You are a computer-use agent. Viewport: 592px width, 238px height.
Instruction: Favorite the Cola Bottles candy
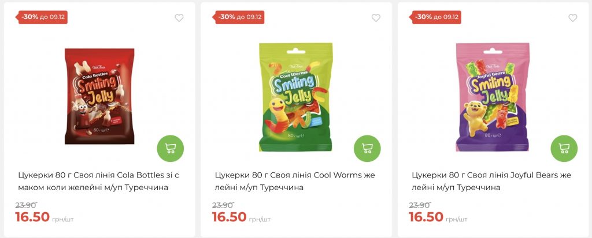pos(179,18)
